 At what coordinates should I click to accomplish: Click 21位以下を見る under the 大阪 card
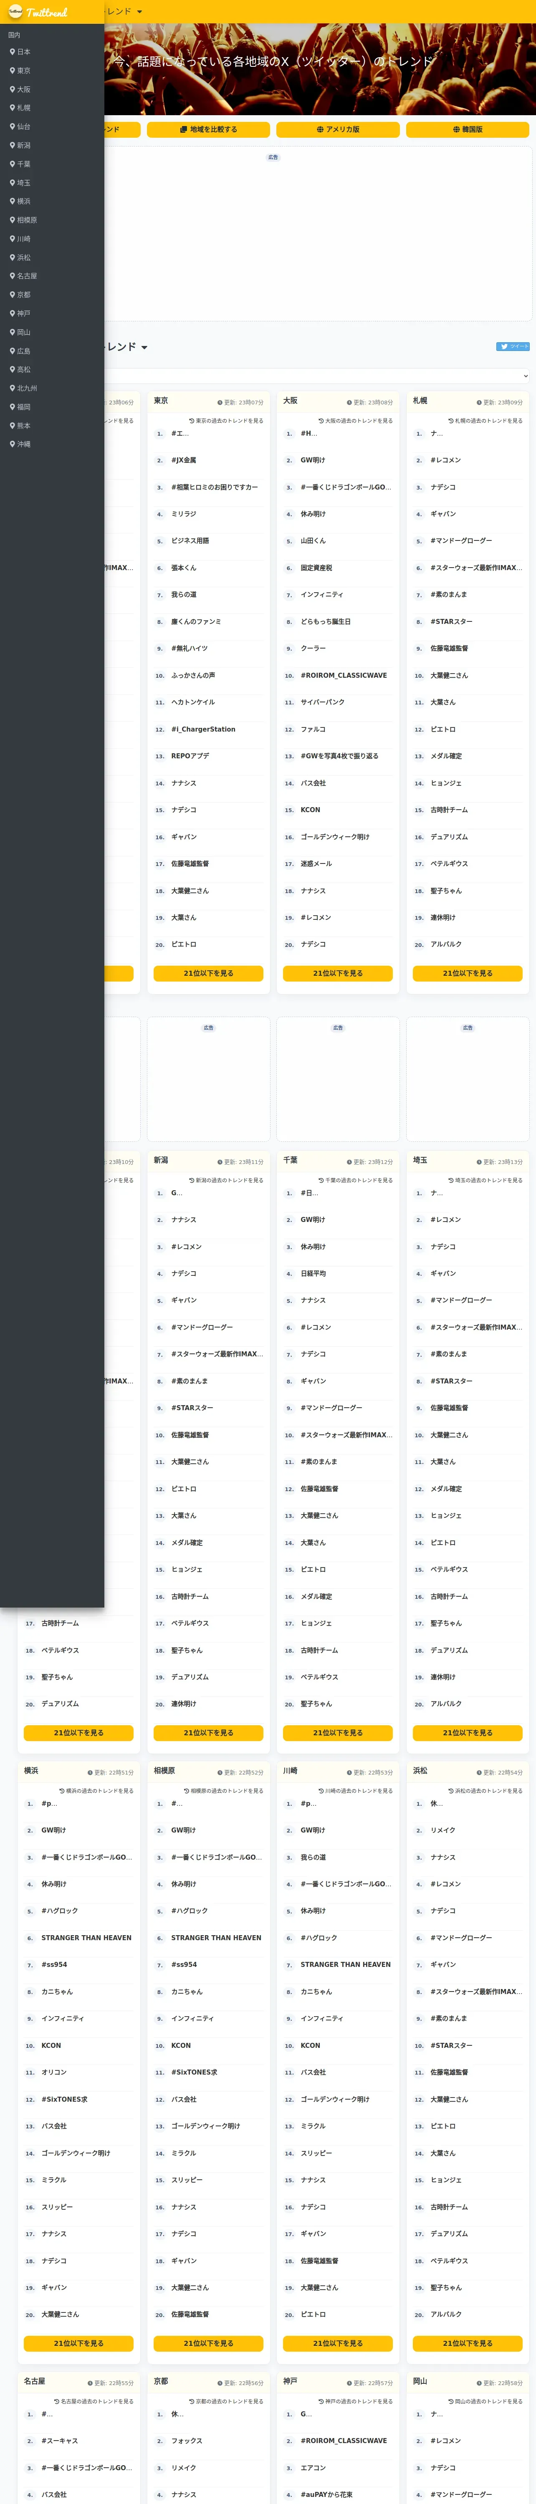(338, 973)
